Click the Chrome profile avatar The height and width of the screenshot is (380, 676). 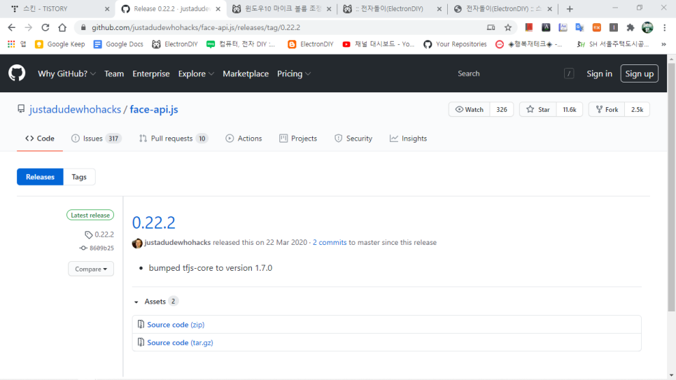coord(647,27)
